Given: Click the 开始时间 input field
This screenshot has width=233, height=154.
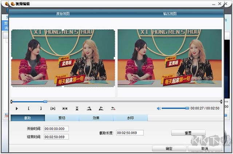Looking at the screenshot, I should 56,129.
